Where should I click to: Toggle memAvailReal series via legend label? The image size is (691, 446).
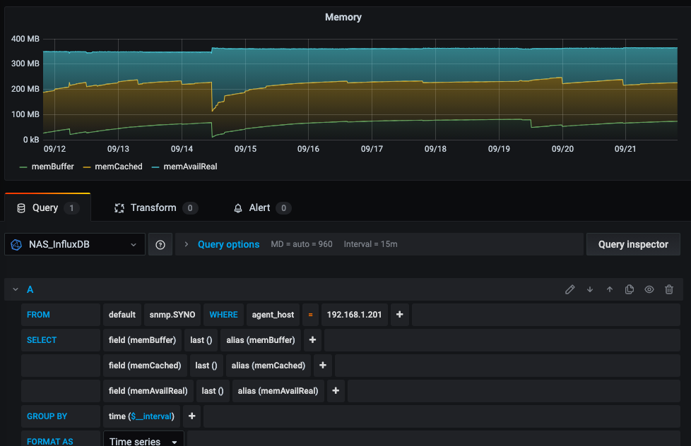click(x=190, y=167)
